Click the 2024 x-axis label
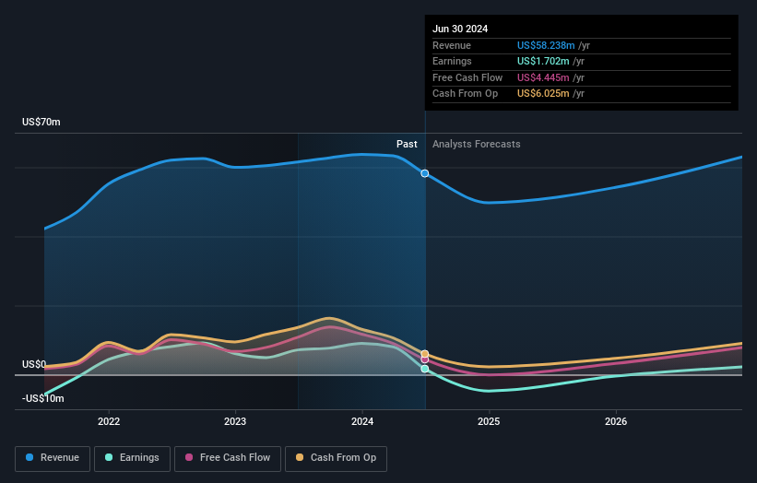This screenshot has height=483, width=757. tap(362, 421)
